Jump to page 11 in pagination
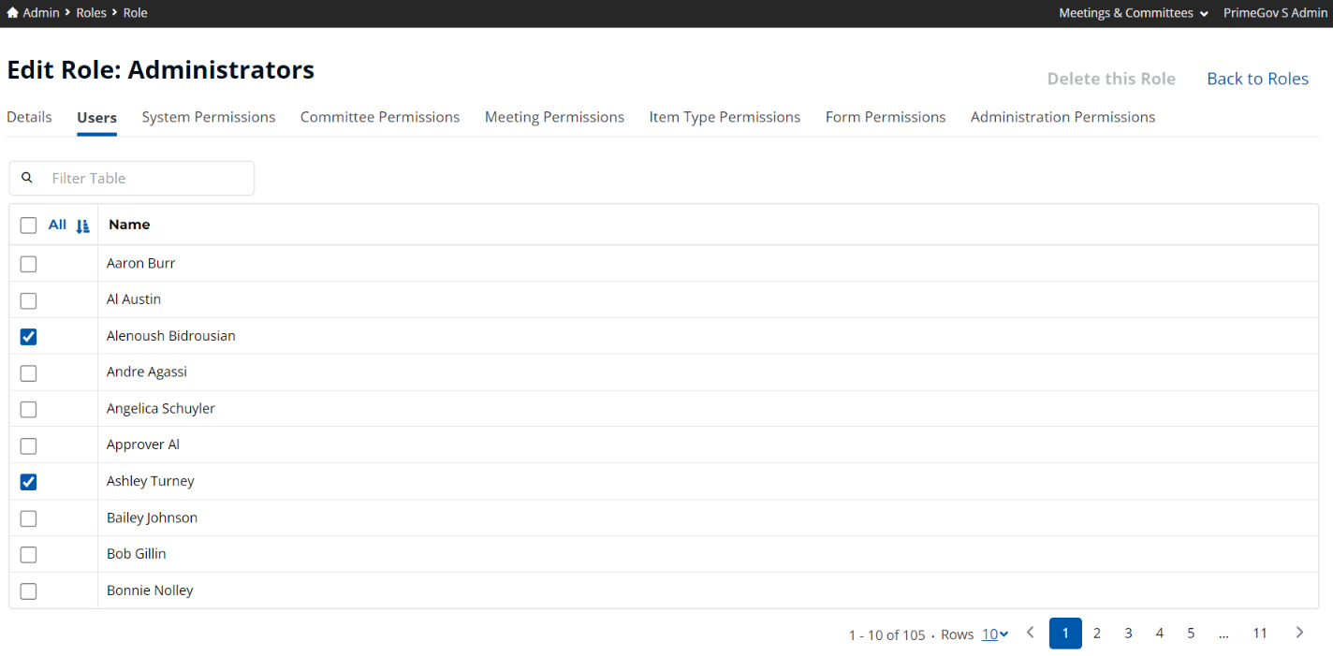Screen dimensions: 1333x656 pos(1260,634)
